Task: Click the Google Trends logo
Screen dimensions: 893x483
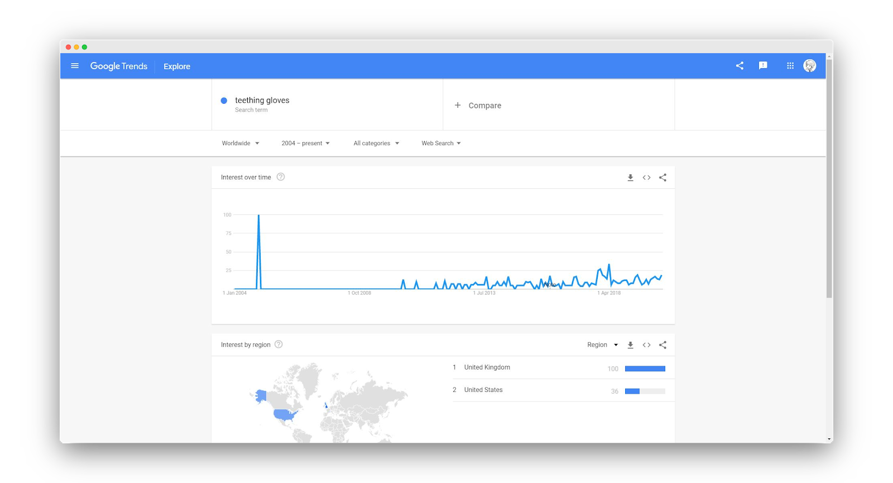Action: (118, 66)
